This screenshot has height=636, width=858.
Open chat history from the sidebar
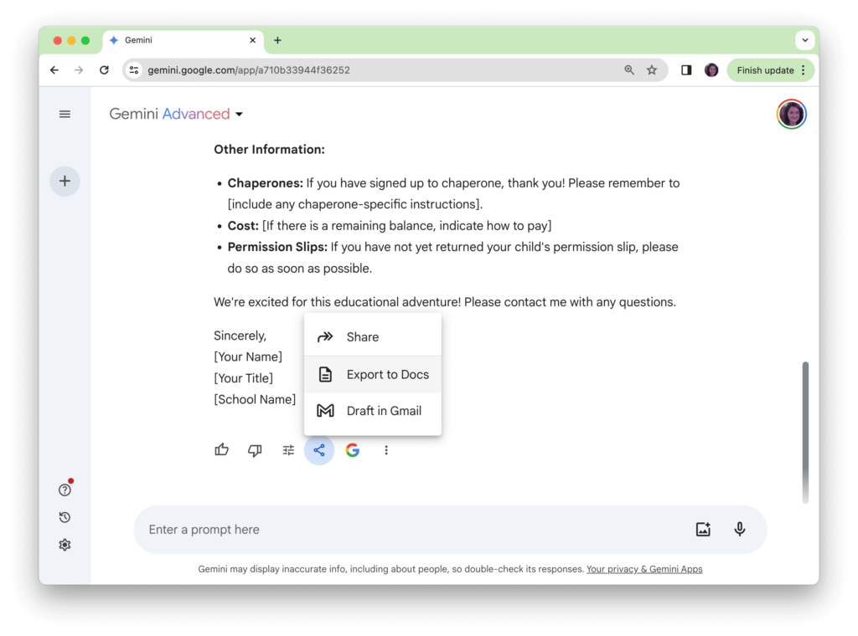coord(65,517)
